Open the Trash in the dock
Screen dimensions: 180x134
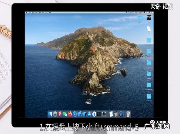tap(128, 114)
